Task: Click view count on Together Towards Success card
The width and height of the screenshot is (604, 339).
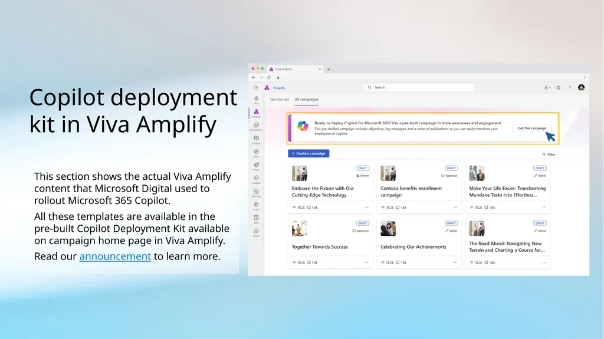Action: (x=298, y=262)
